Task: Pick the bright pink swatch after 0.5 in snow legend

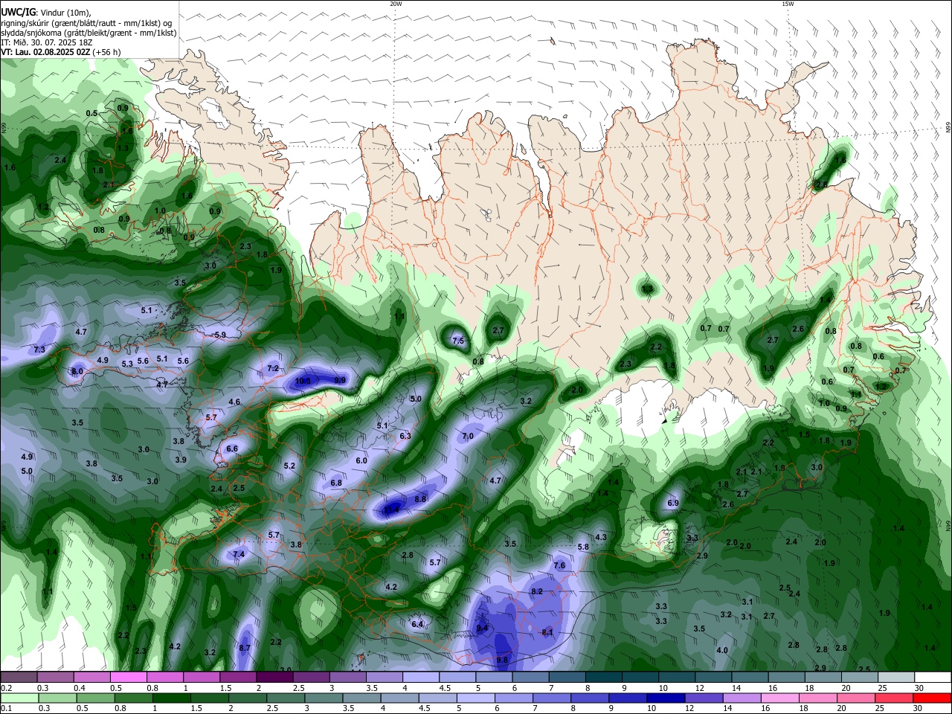Action: (x=128, y=678)
